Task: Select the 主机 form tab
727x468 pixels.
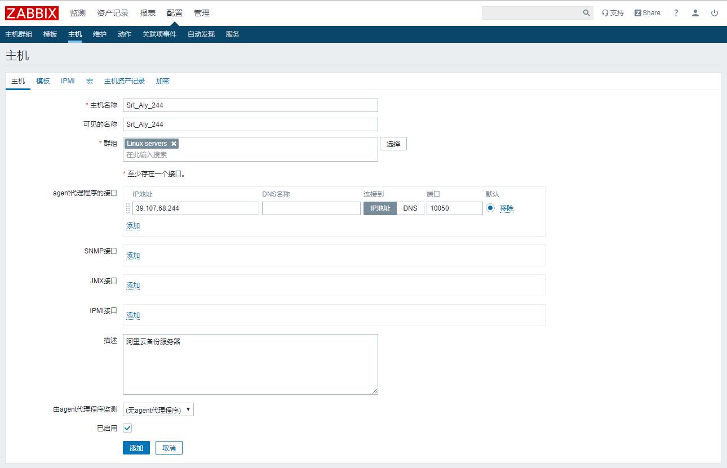Action: pos(18,81)
